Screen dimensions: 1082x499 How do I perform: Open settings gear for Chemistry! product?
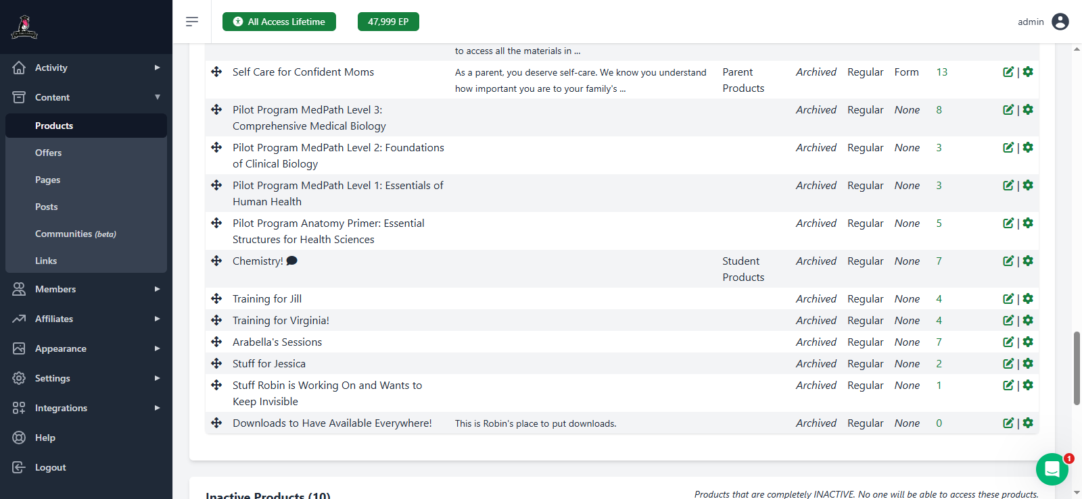pyautogui.click(x=1028, y=261)
